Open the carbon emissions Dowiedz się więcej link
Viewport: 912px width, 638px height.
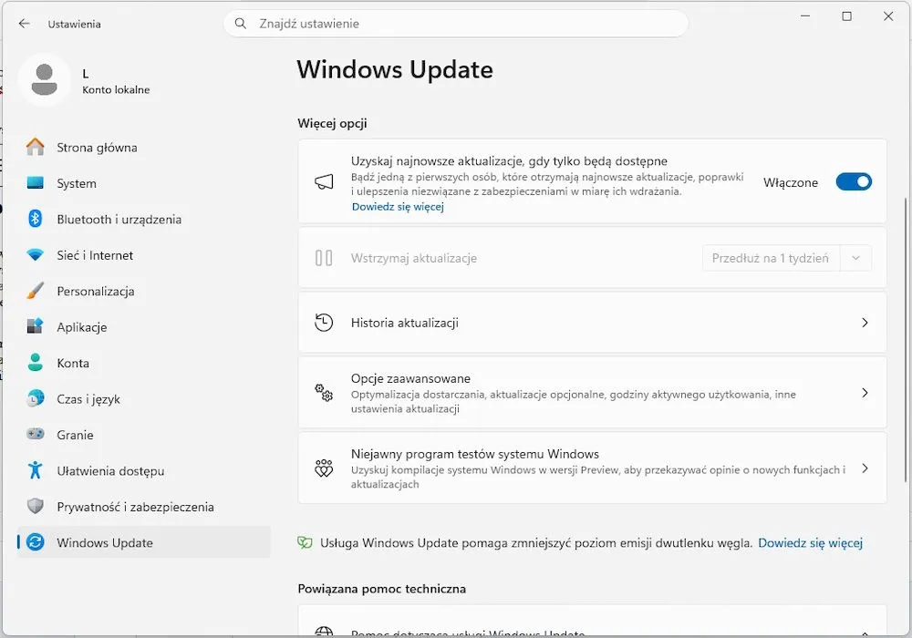[x=810, y=542]
